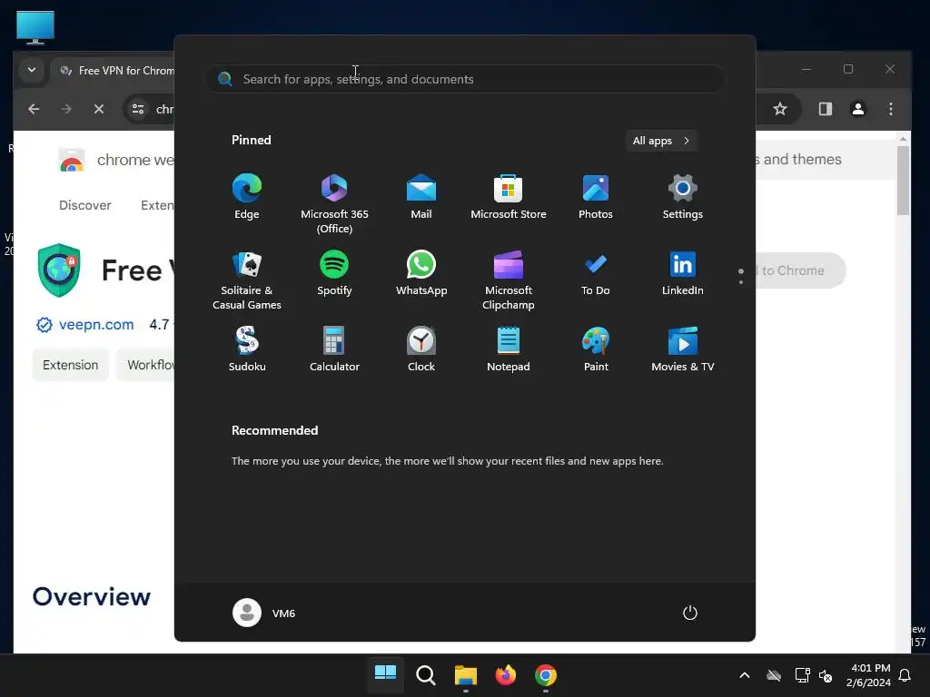This screenshot has width=930, height=697.
Task: Switch to Chrome on taskbar
Action: (546, 674)
